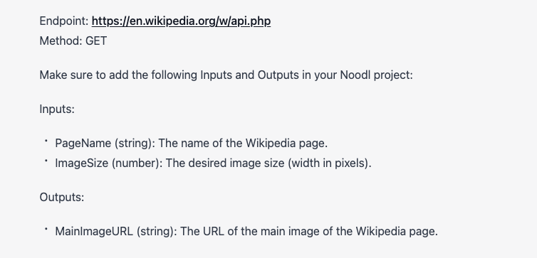
Task: Click the 'Outputs:' heading
Action: click(x=62, y=198)
